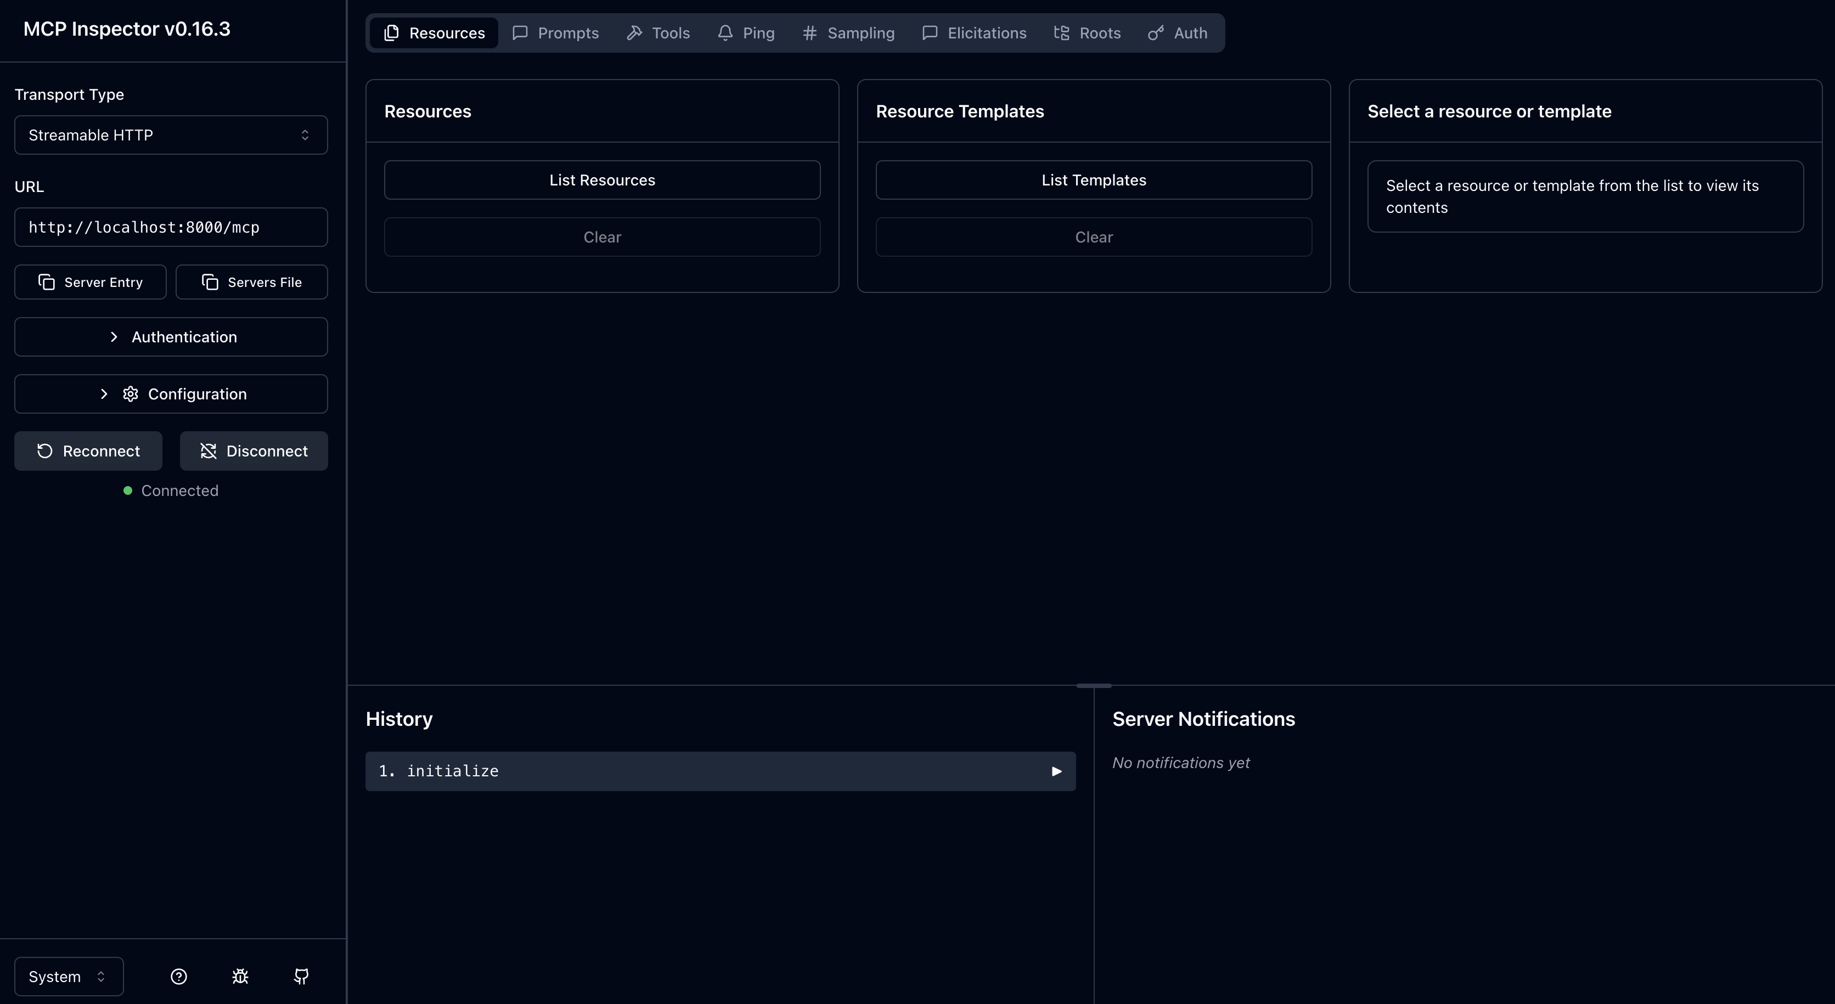Run the initialize history entry arrow

(x=1056, y=771)
